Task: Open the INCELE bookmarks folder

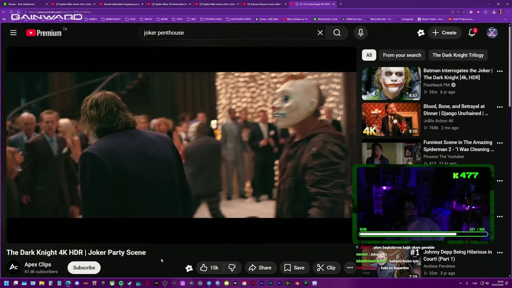Action: [146, 19]
